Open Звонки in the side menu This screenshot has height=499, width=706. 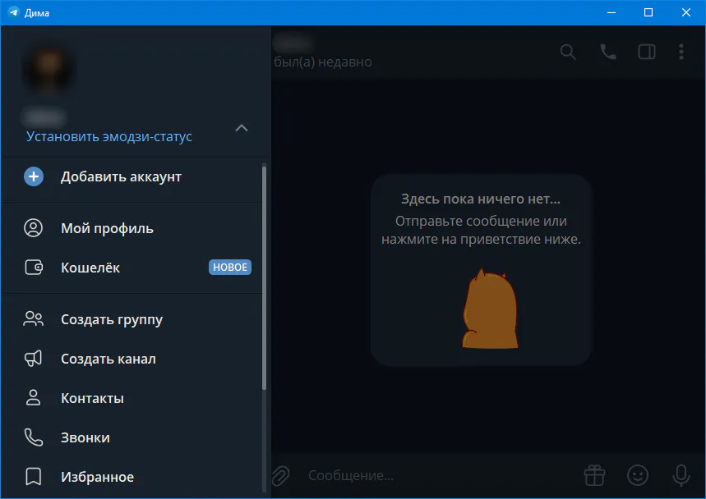tap(85, 437)
